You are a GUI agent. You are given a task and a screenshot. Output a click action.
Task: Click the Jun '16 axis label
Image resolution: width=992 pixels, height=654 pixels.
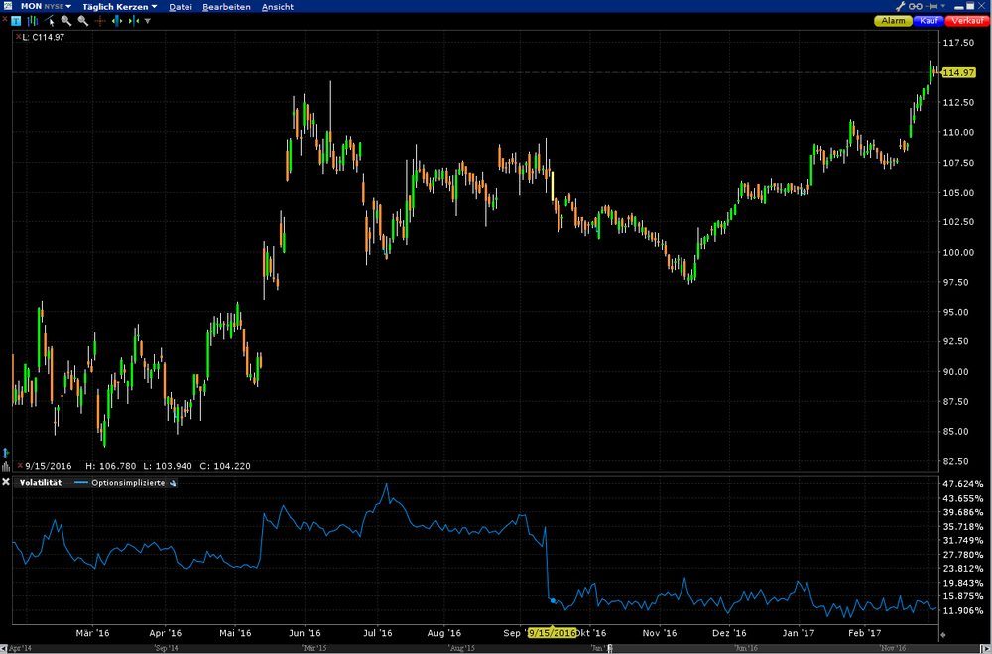pos(305,633)
